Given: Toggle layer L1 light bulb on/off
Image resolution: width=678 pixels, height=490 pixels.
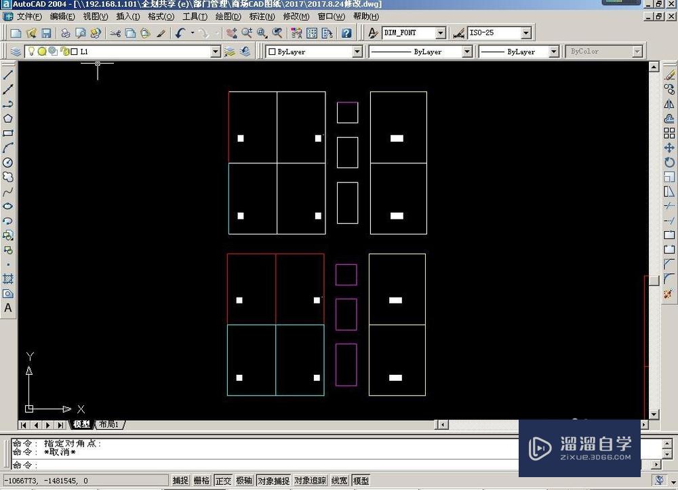Looking at the screenshot, I should (31, 52).
